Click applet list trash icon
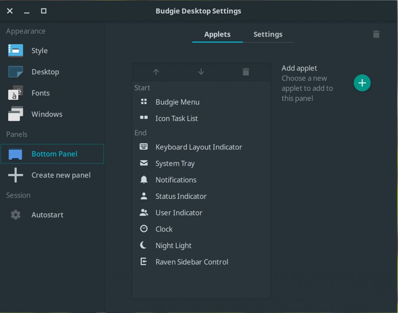The height and width of the screenshot is (313, 398). tap(246, 72)
